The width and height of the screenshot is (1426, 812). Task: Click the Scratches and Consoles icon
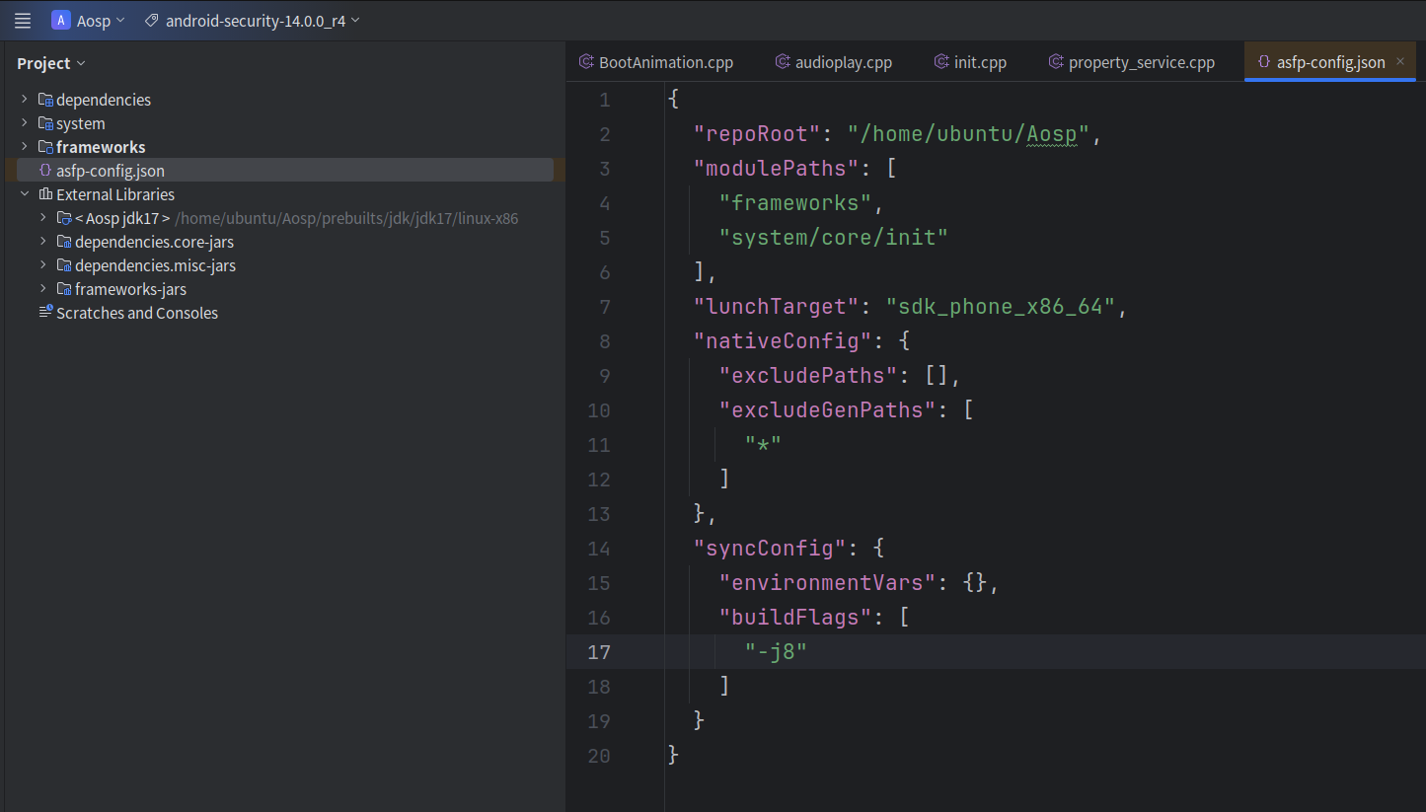point(43,313)
